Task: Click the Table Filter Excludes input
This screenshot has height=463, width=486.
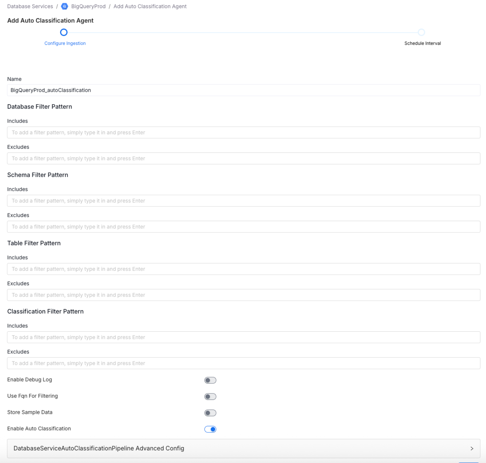Action: pos(243,295)
